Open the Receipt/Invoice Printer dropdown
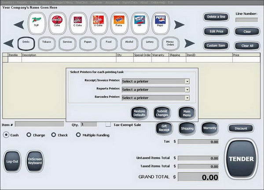 pyautogui.click(x=156, y=81)
